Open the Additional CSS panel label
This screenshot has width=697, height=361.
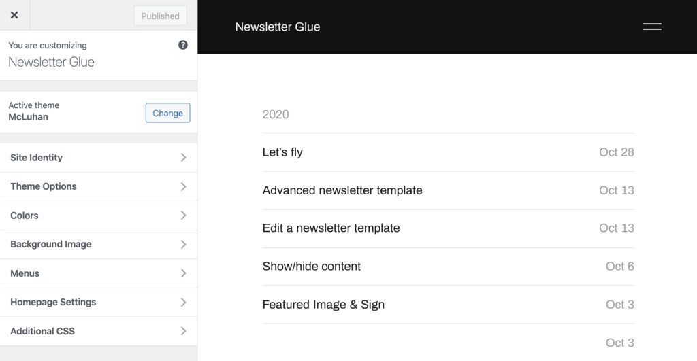[42, 331]
